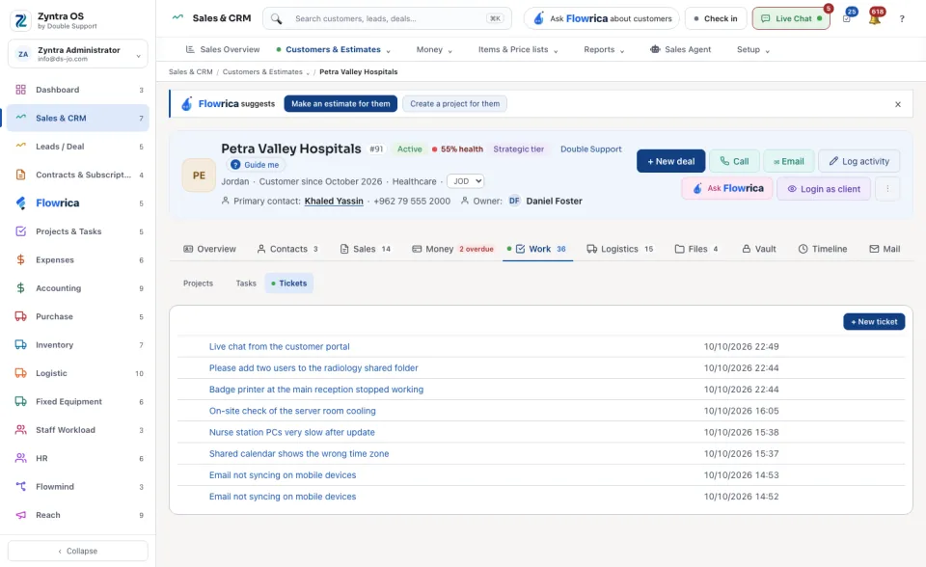Expand the Zyntra Administrator account menu
Screen dimensions: 926x567
tap(78, 54)
